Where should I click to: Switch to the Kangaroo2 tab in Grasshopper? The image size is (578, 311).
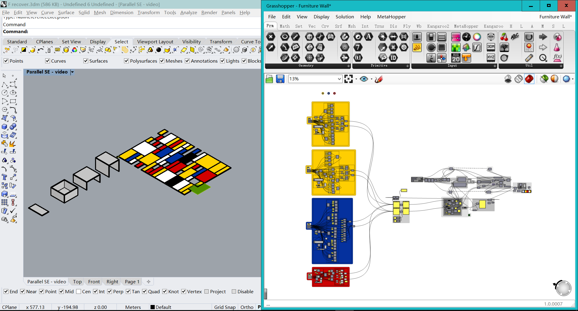tap(438, 26)
